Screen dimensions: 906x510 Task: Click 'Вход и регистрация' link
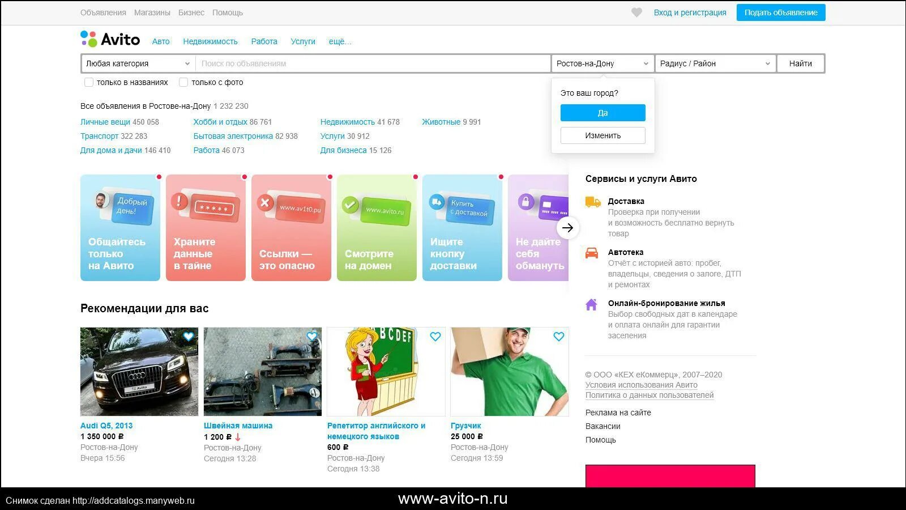click(690, 12)
